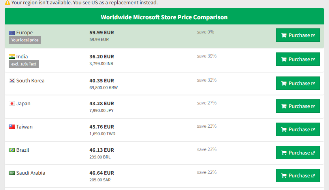Screen dimensions: 329x190
Task: Select the South Korea country name
Action: point(30,81)
